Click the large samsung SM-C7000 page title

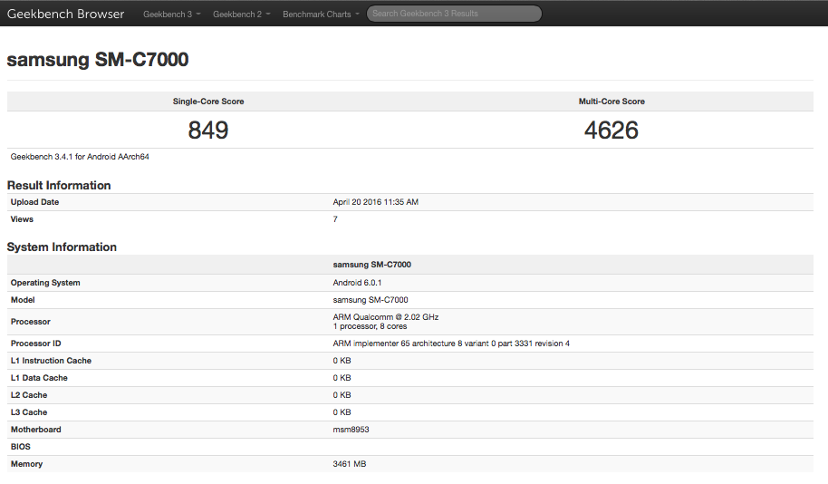pyautogui.click(x=98, y=60)
